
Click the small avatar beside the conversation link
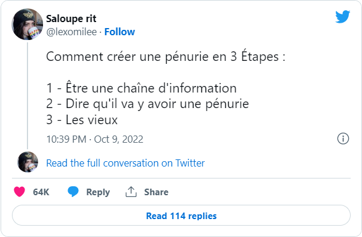coord(27,162)
